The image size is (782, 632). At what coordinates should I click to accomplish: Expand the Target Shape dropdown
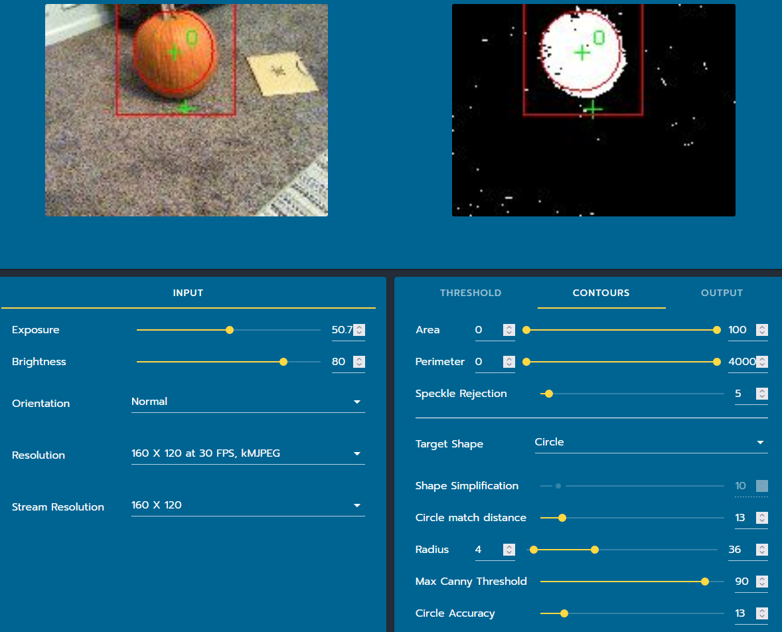pyautogui.click(x=651, y=442)
